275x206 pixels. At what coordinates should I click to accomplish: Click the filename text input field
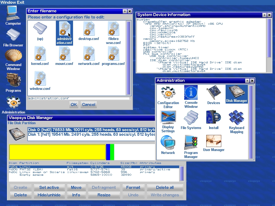pyautogui.click(x=79, y=98)
